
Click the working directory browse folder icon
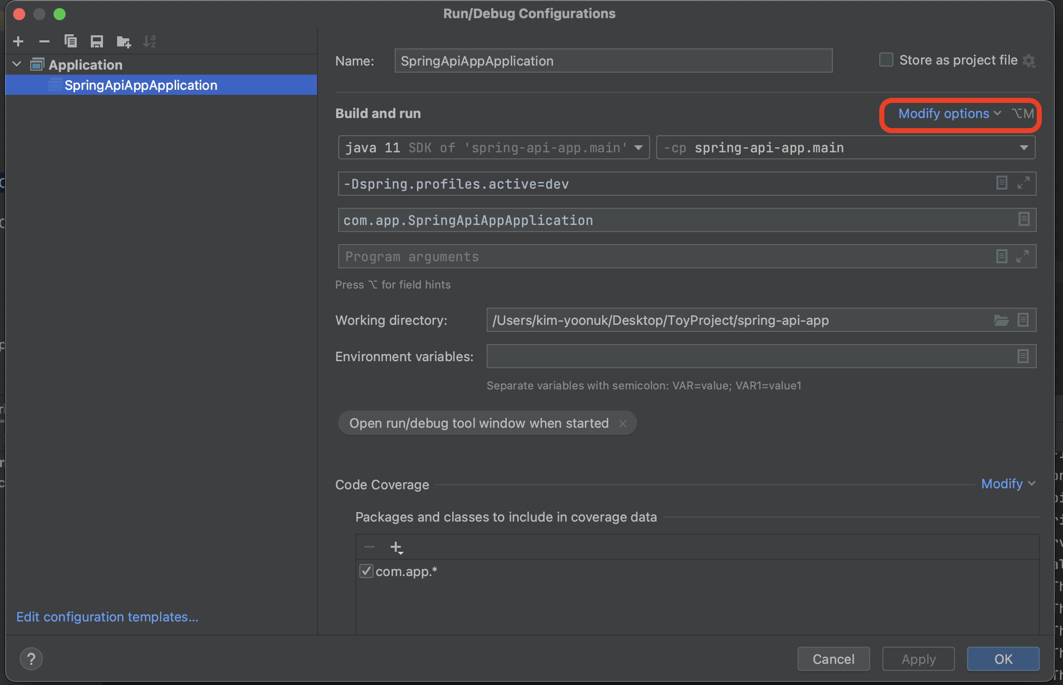1001,320
